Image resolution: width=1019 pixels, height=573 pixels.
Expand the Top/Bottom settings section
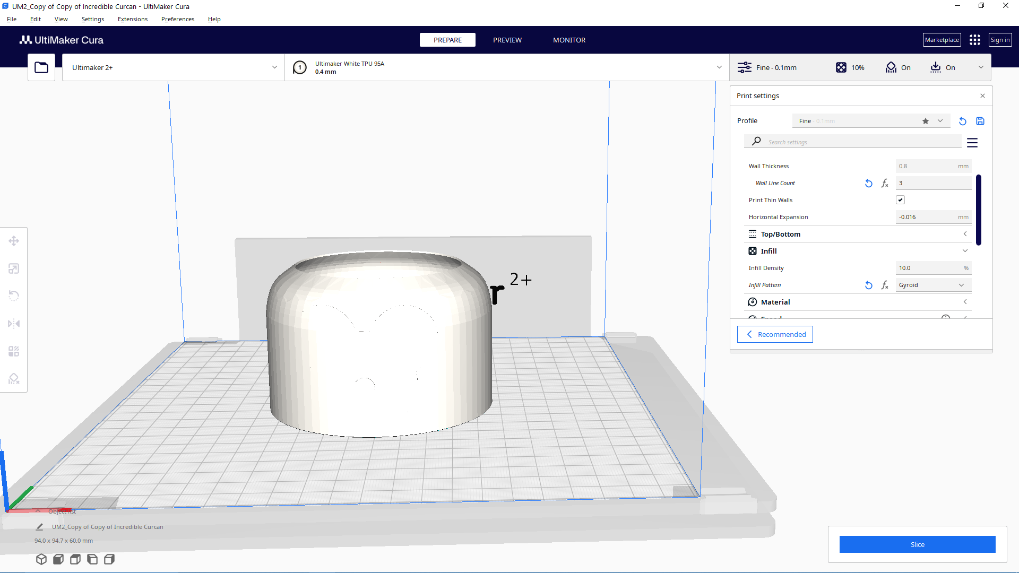pos(858,234)
